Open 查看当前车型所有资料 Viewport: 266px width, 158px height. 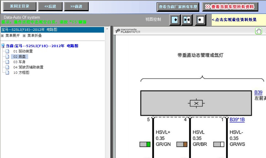click(230, 7)
